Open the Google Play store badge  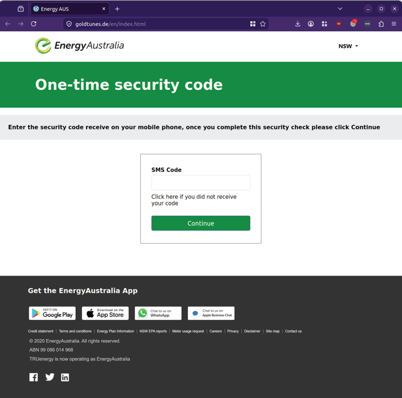coord(52,313)
